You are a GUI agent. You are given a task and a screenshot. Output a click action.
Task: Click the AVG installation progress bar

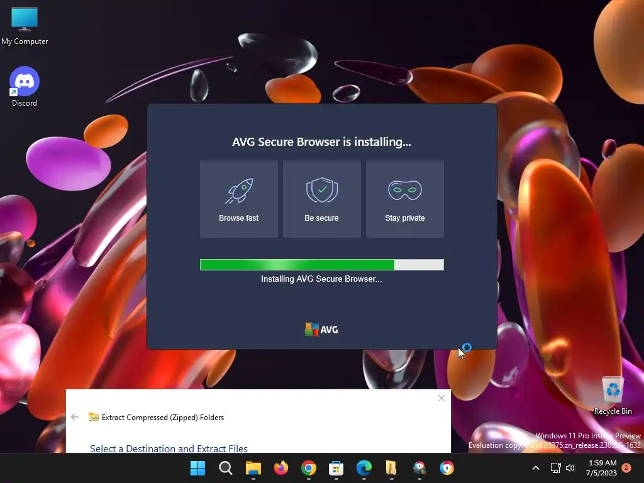[x=321, y=265]
